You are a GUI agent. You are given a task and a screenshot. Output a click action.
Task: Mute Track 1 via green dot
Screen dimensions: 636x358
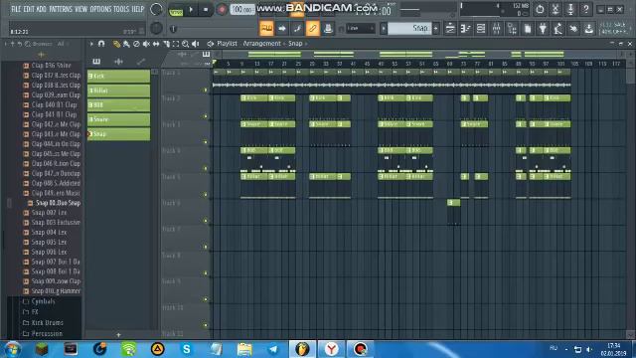206,90
